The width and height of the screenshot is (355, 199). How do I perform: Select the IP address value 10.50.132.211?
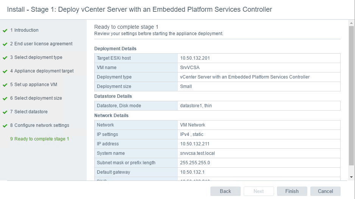(195, 143)
